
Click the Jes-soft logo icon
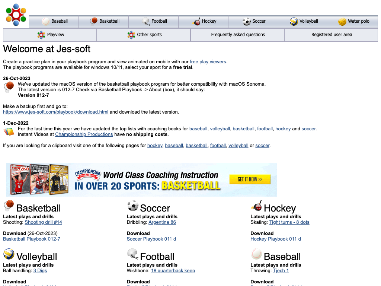tap(16, 15)
